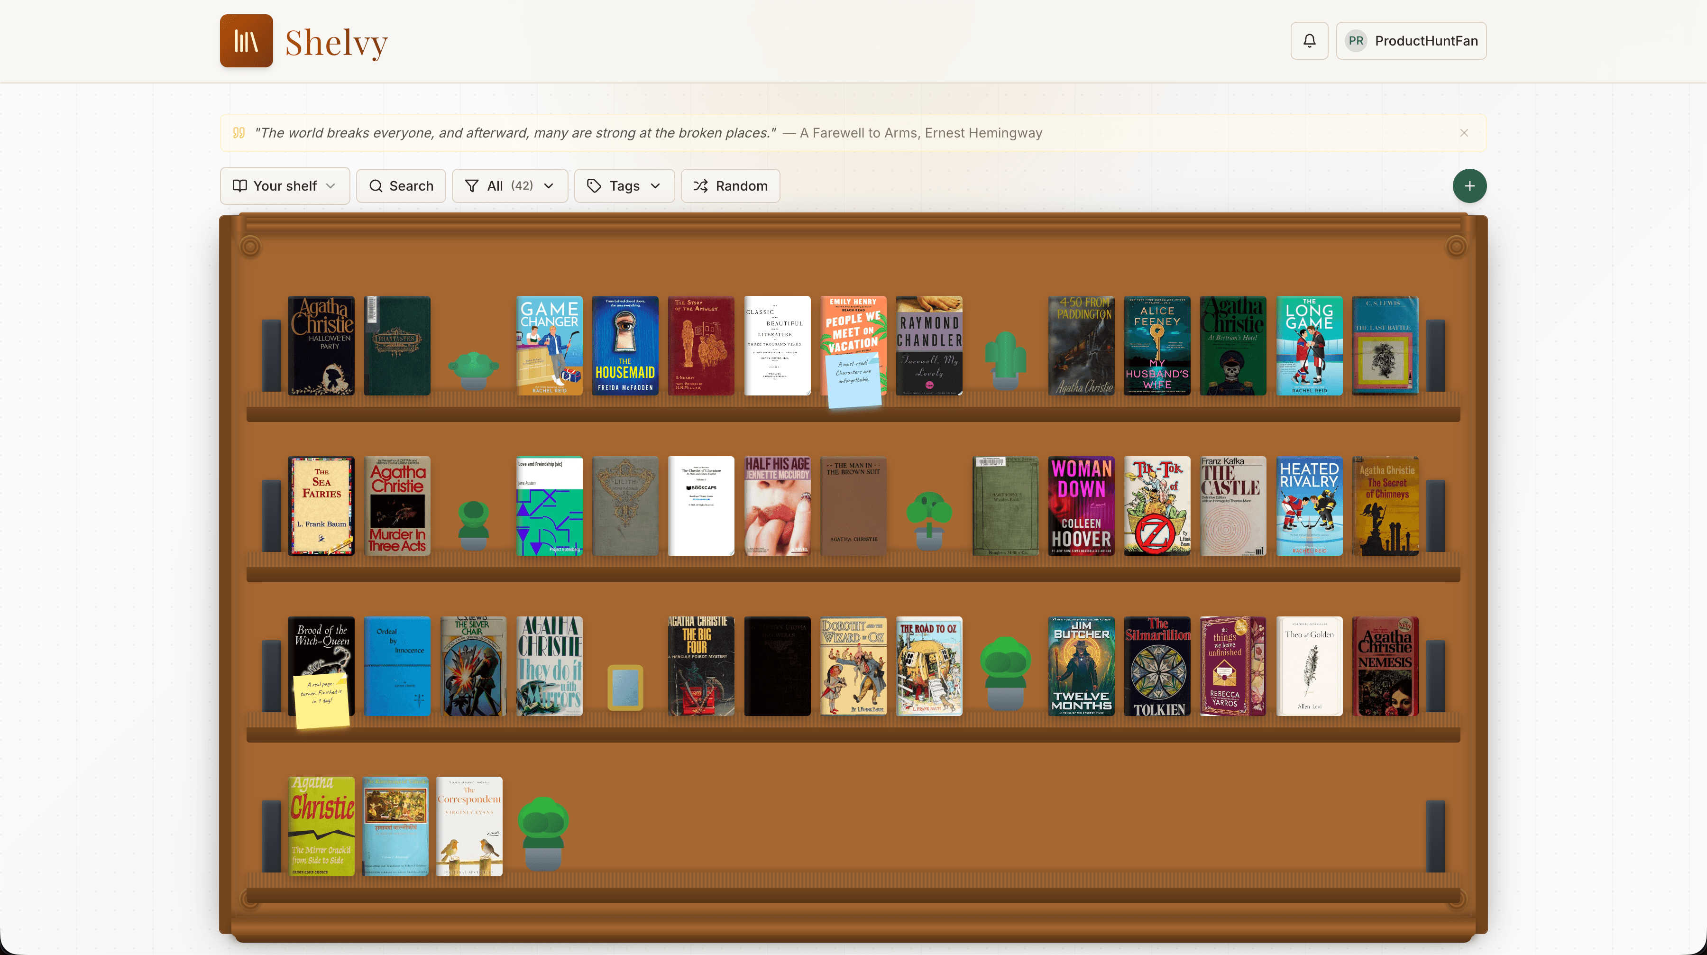Click the Search magnifier icon
Image resolution: width=1707 pixels, height=955 pixels.
pos(376,186)
